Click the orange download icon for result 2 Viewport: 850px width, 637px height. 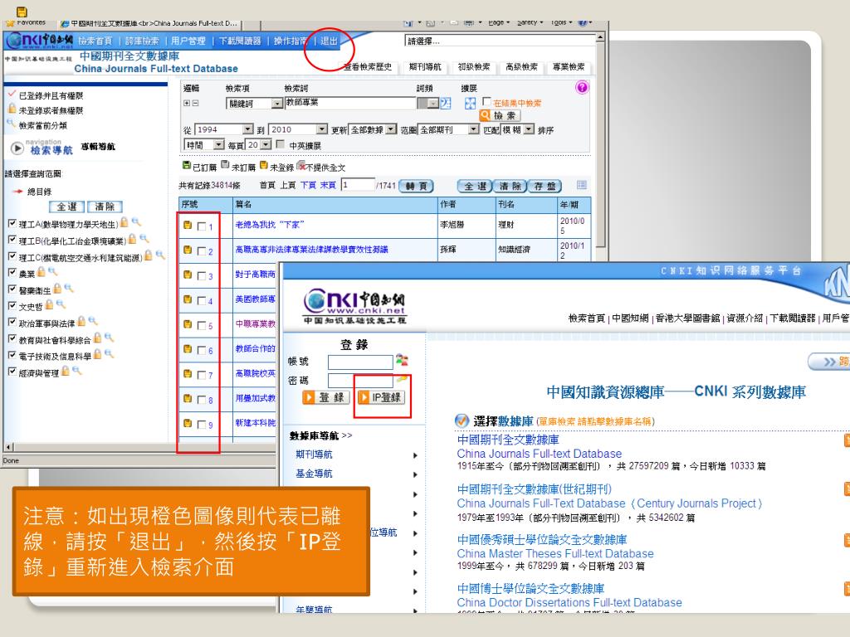[187, 250]
